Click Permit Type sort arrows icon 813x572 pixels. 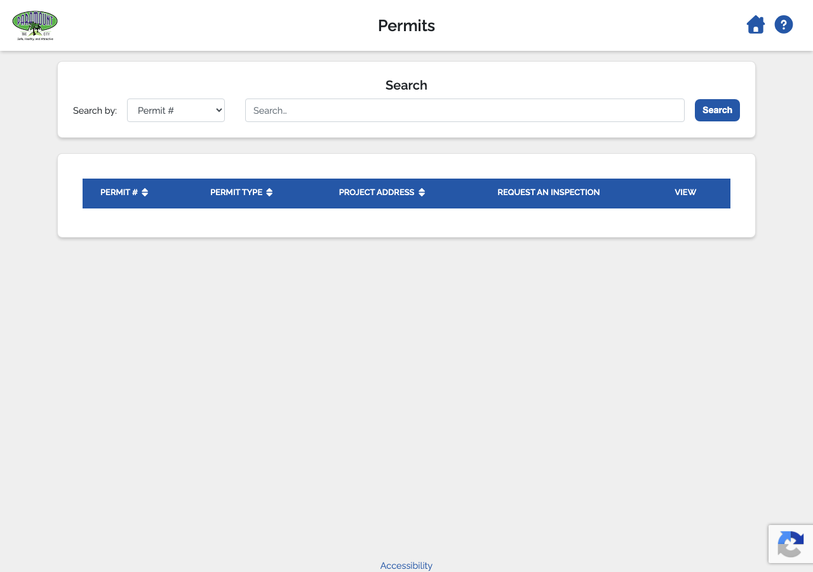269,193
